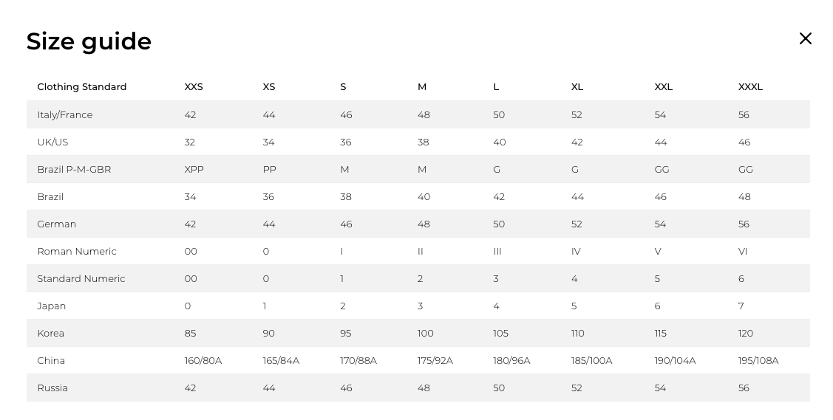Select the XXS column header
This screenshot has height=420, width=833.
[194, 87]
